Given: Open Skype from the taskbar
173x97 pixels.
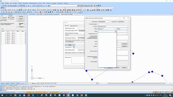Looking at the screenshot, I should [x=33, y=95].
